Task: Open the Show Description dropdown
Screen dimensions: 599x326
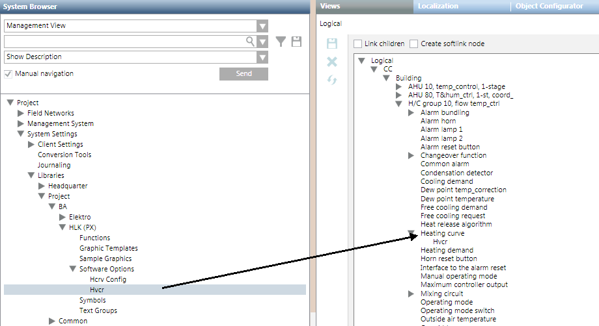Action: [x=262, y=57]
